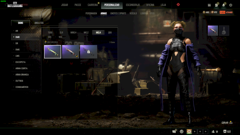Open the inventory crate icon in top bar
Image resolution: width=240 pixels, height=135 pixels.
click(209, 5)
